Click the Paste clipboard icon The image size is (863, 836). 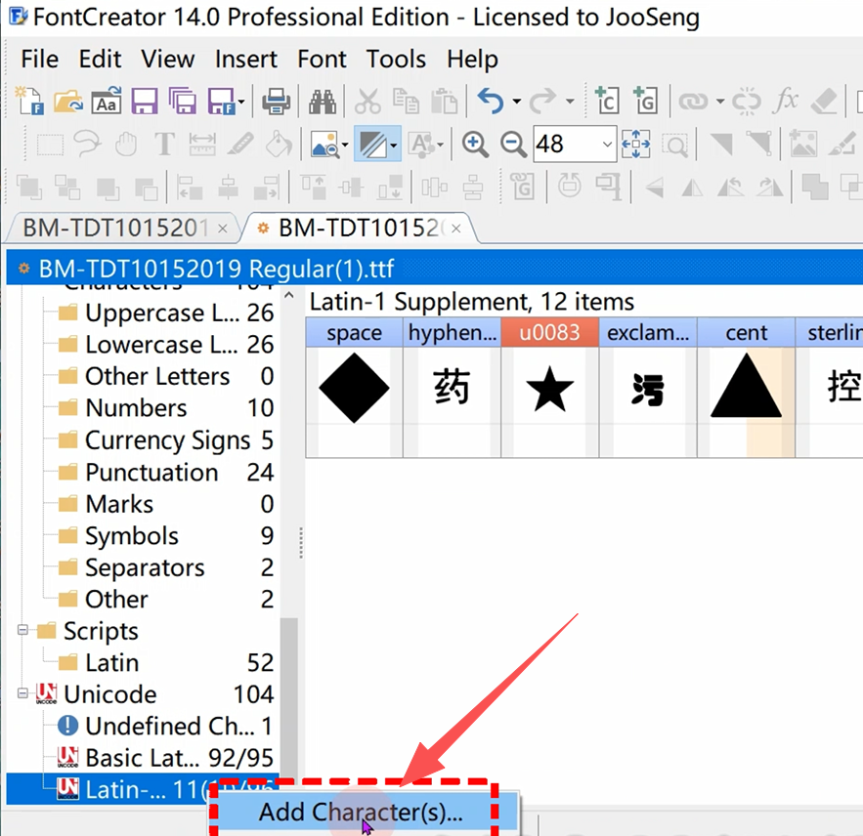(444, 102)
